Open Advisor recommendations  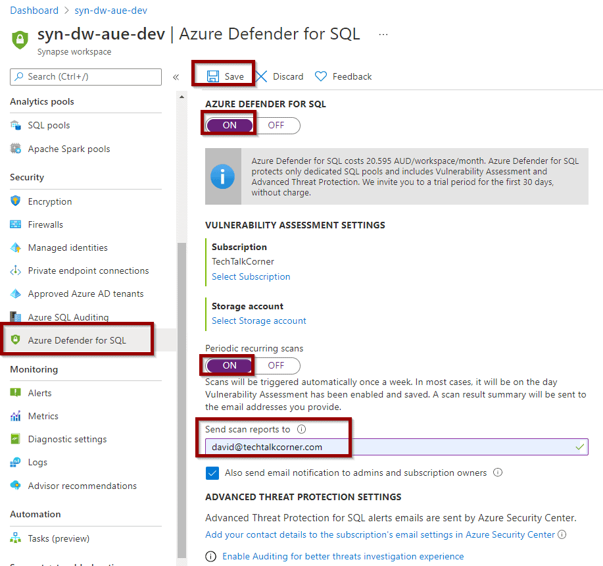(82, 486)
